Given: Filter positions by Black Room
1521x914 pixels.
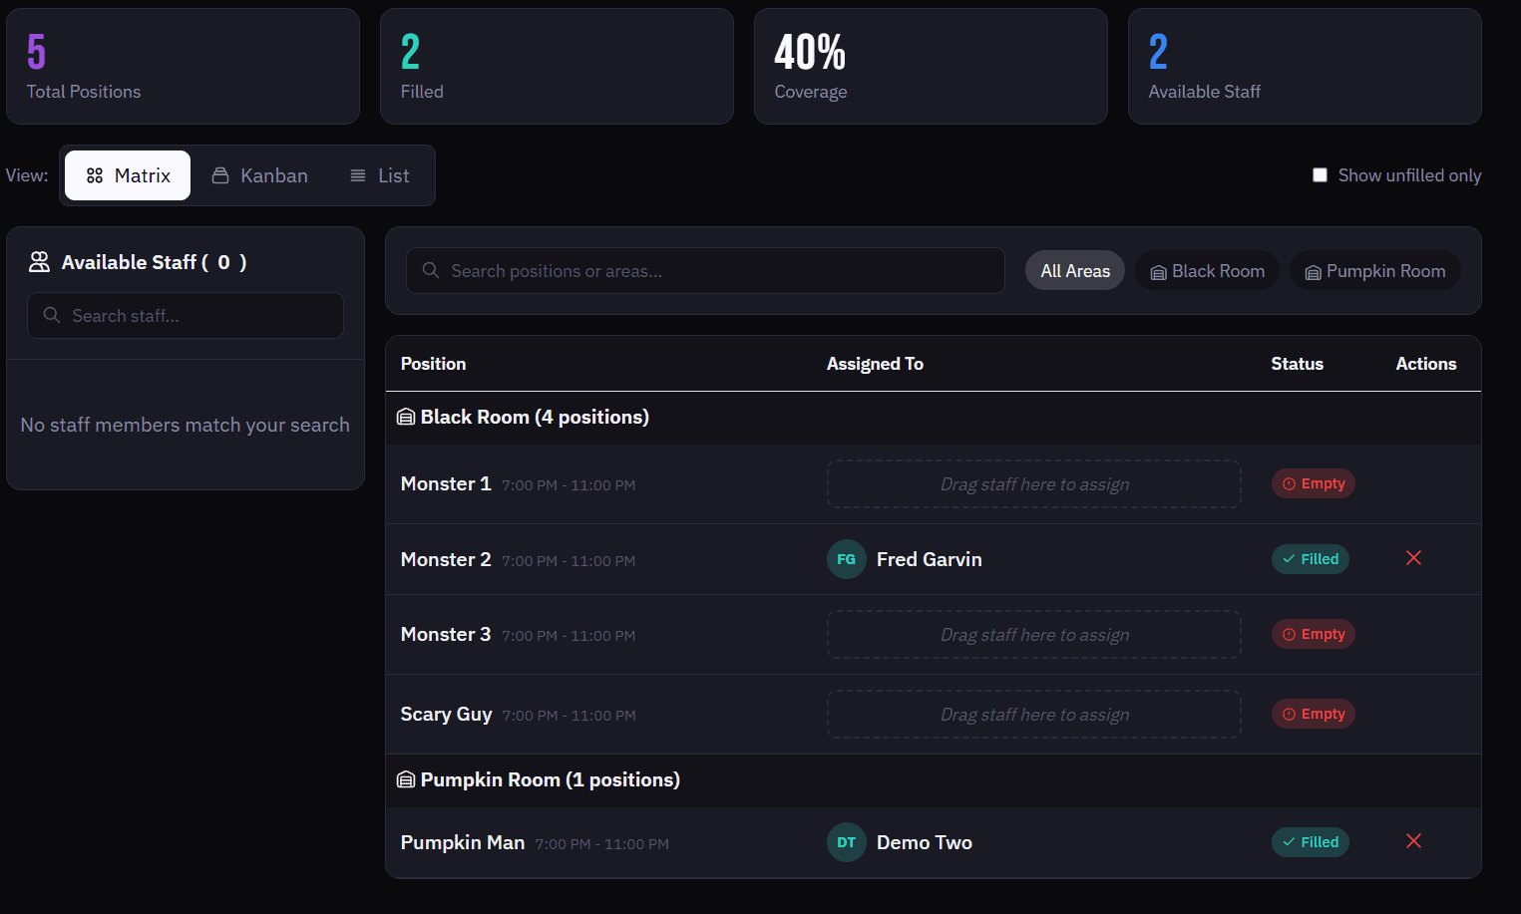Looking at the screenshot, I should point(1207,270).
